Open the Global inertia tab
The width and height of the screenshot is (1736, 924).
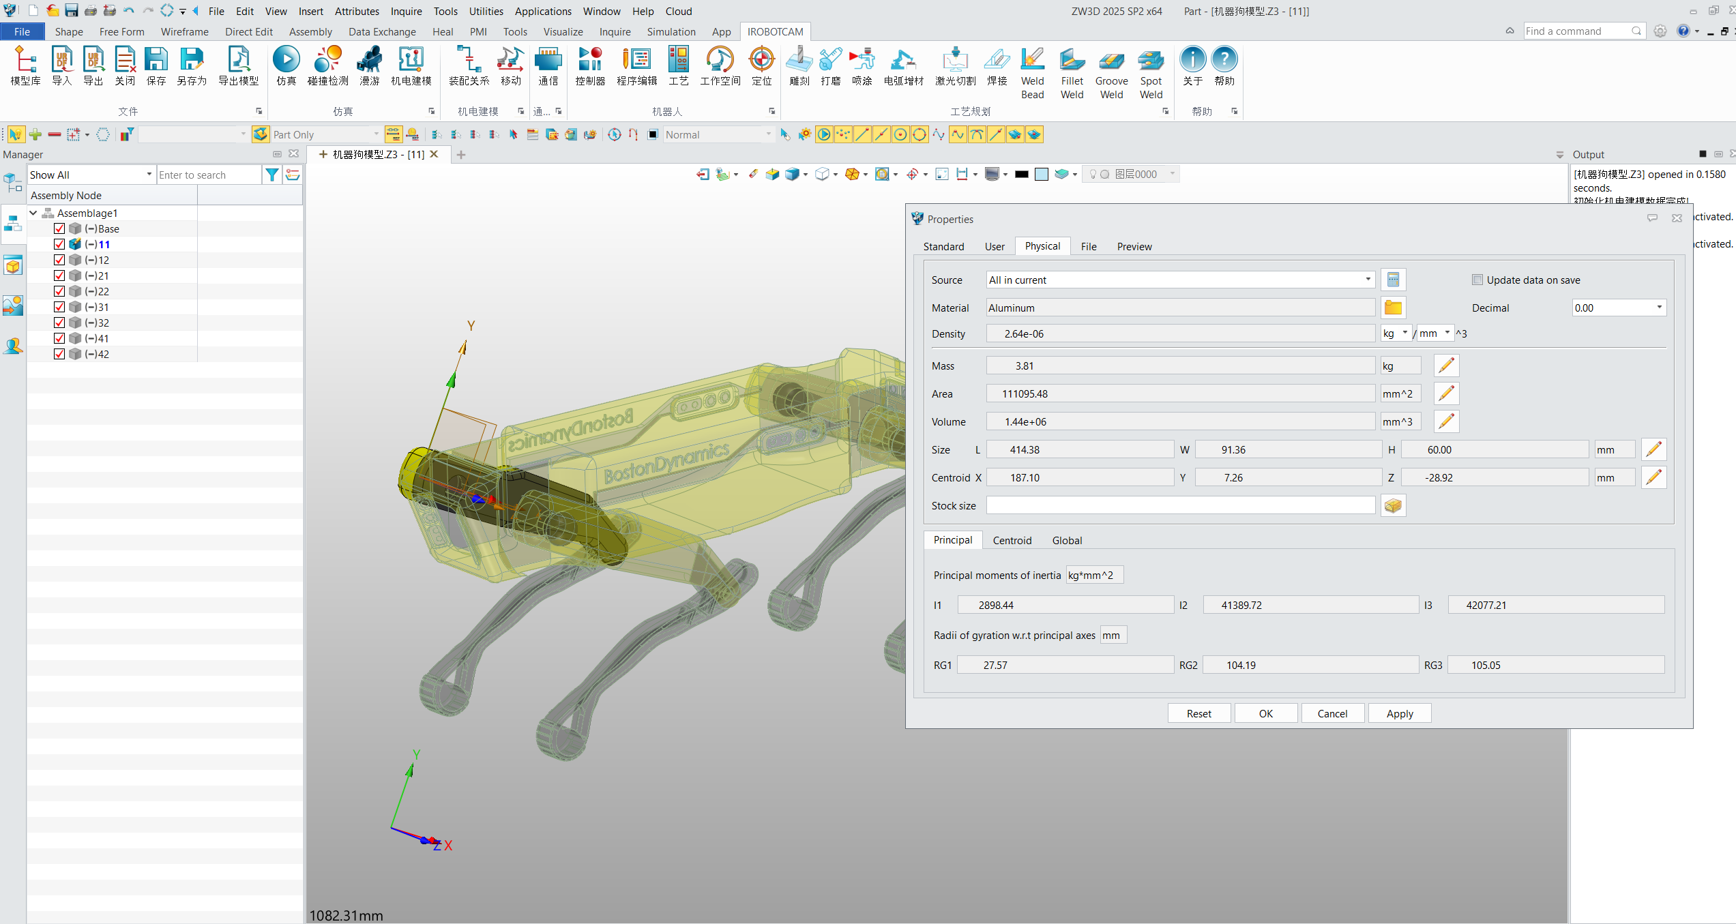tap(1067, 540)
